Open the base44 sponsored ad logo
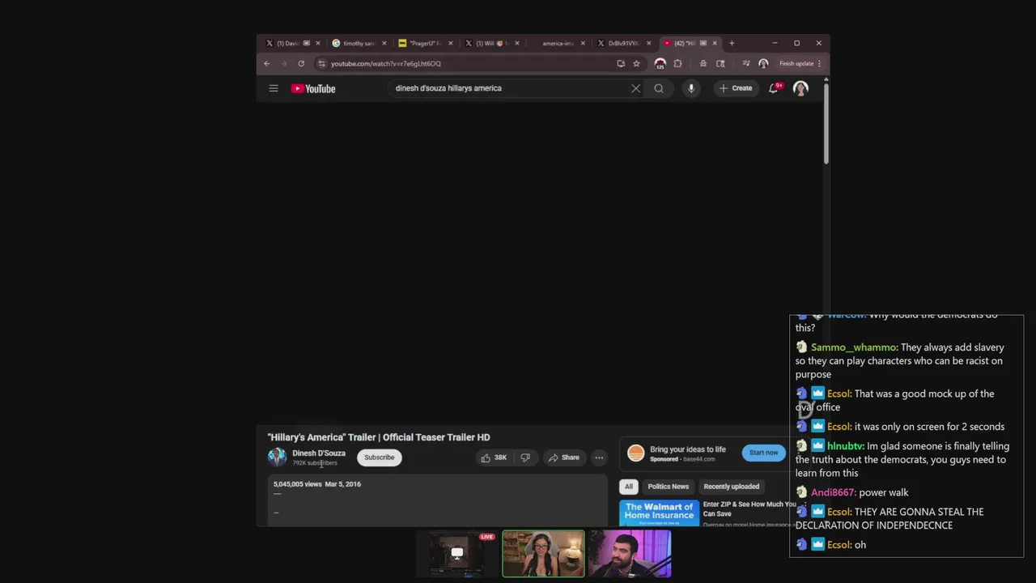Image resolution: width=1036 pixels, height=583 pixels. click(636, 453)
